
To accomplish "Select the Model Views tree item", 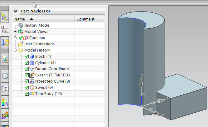I will tap(36, 32).
